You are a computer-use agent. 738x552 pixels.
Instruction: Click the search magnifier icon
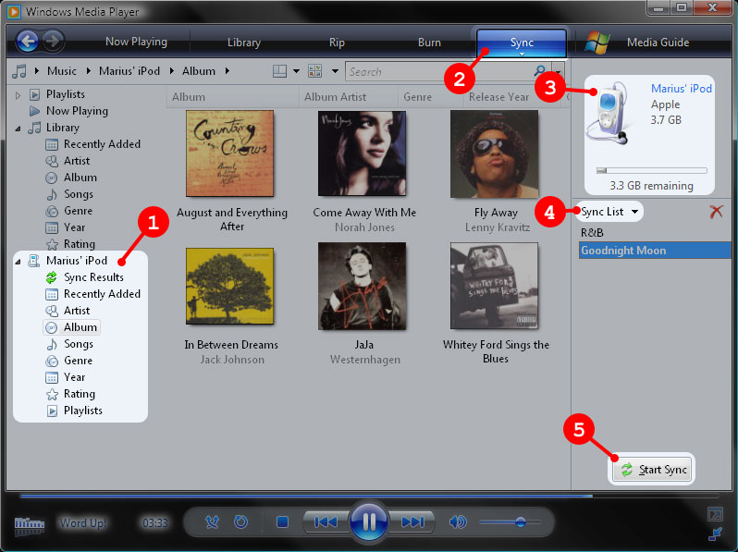[x=540, y=71]
